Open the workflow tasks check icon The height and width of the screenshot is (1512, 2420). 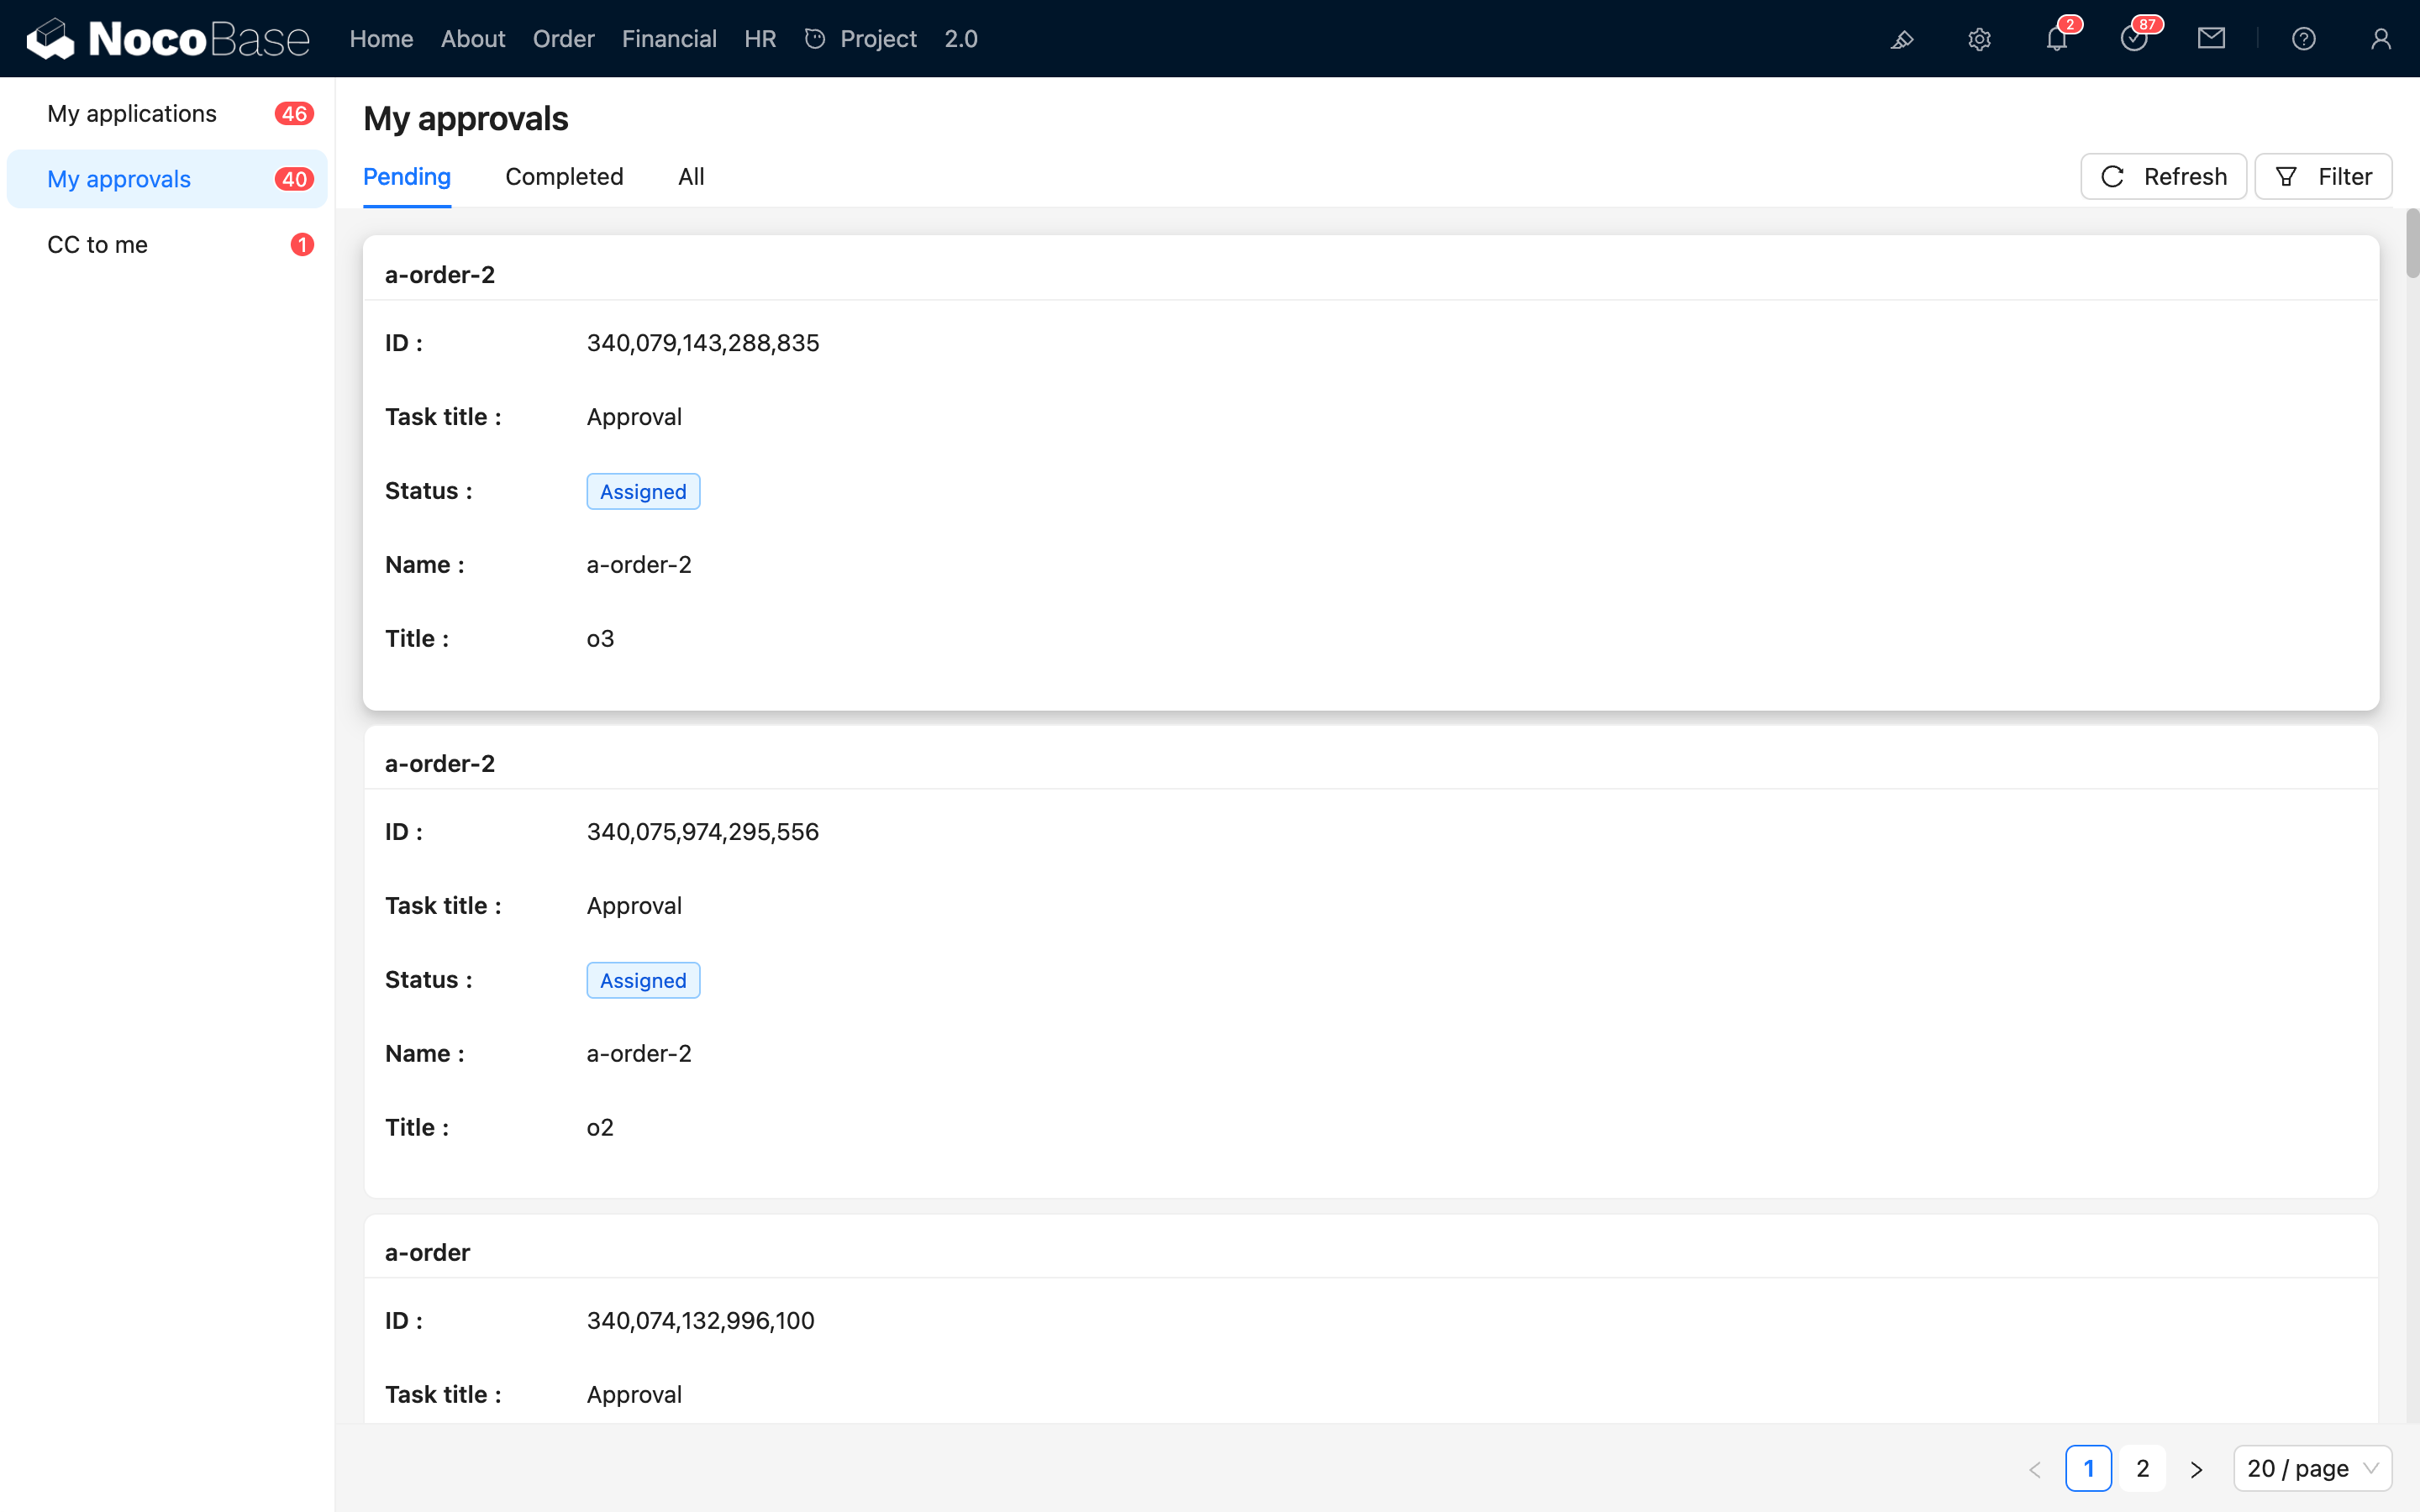(2133, 39)
